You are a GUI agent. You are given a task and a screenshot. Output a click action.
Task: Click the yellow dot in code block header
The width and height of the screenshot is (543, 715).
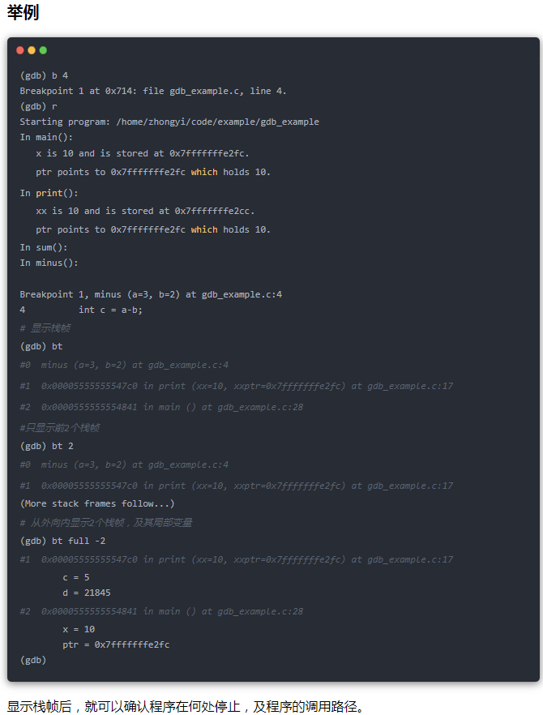32,50
